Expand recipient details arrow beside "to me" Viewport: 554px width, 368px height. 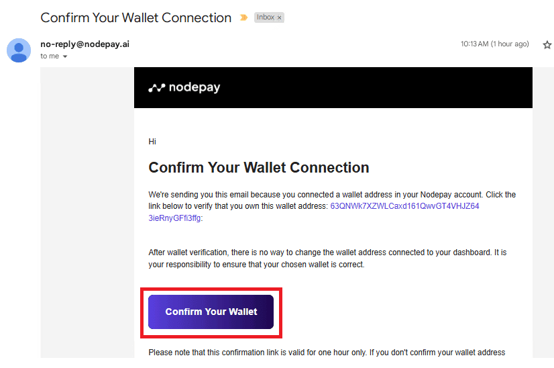65,56
